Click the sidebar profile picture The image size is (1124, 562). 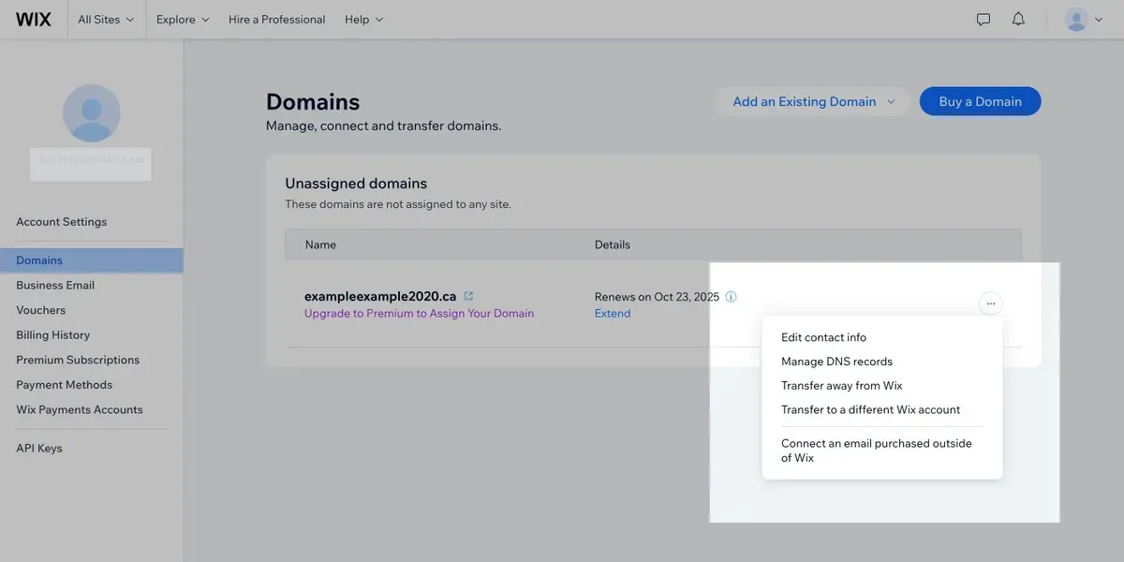tap(91, 113)
